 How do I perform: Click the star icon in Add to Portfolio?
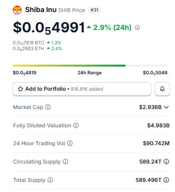tap(20, 89)
